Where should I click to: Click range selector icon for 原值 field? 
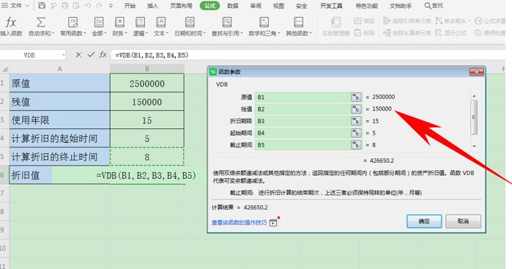tap(356, 97)
